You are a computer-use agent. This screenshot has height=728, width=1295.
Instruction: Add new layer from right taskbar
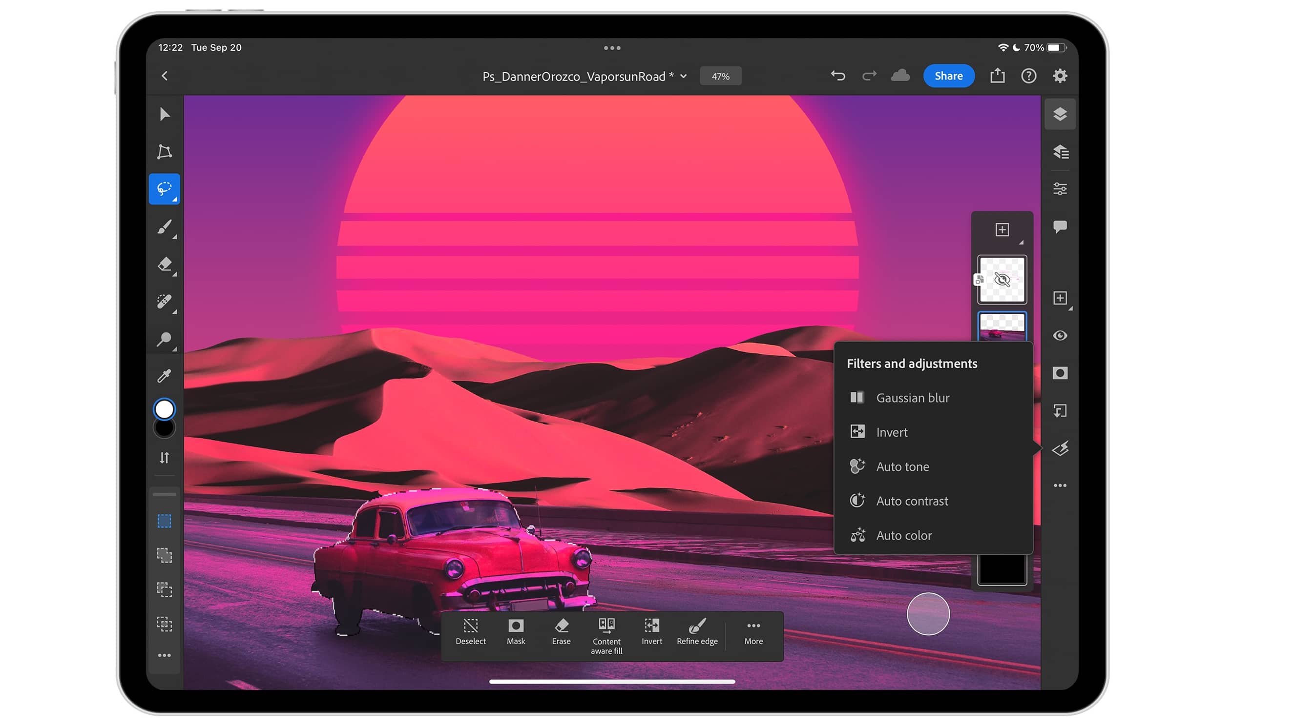tap(1060, 298)
